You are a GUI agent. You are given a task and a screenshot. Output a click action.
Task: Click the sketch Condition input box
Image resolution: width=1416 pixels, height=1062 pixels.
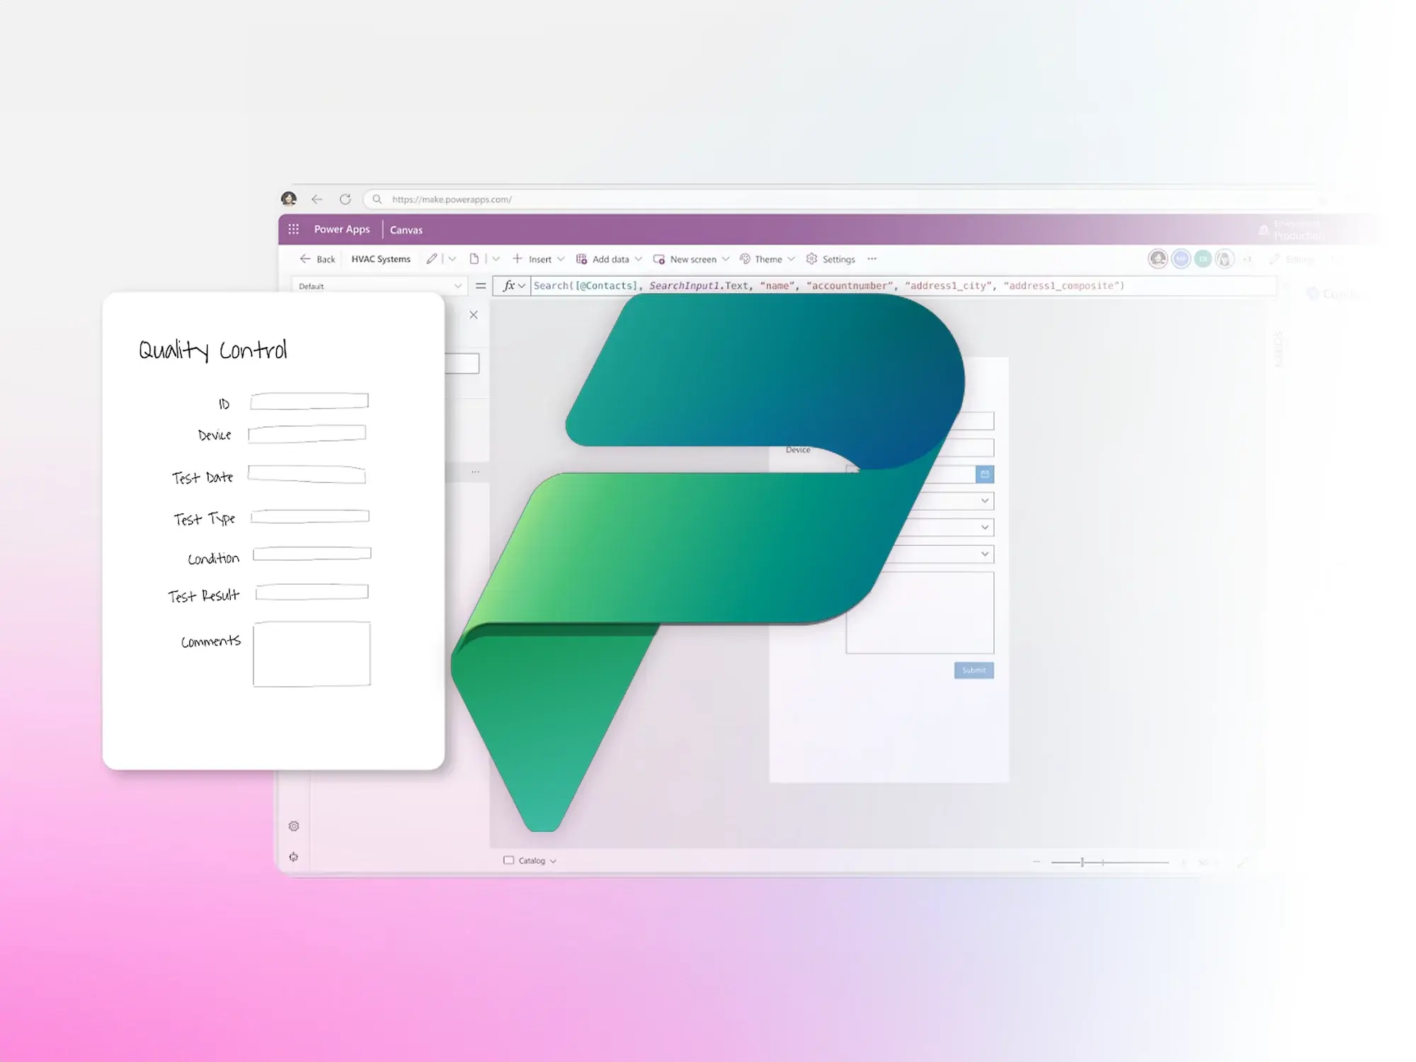(x=312, y=554)
